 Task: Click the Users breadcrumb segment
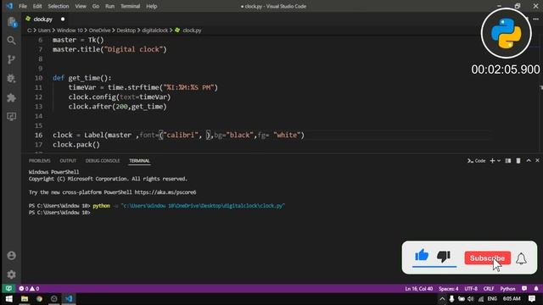click(x=44, y=30)
